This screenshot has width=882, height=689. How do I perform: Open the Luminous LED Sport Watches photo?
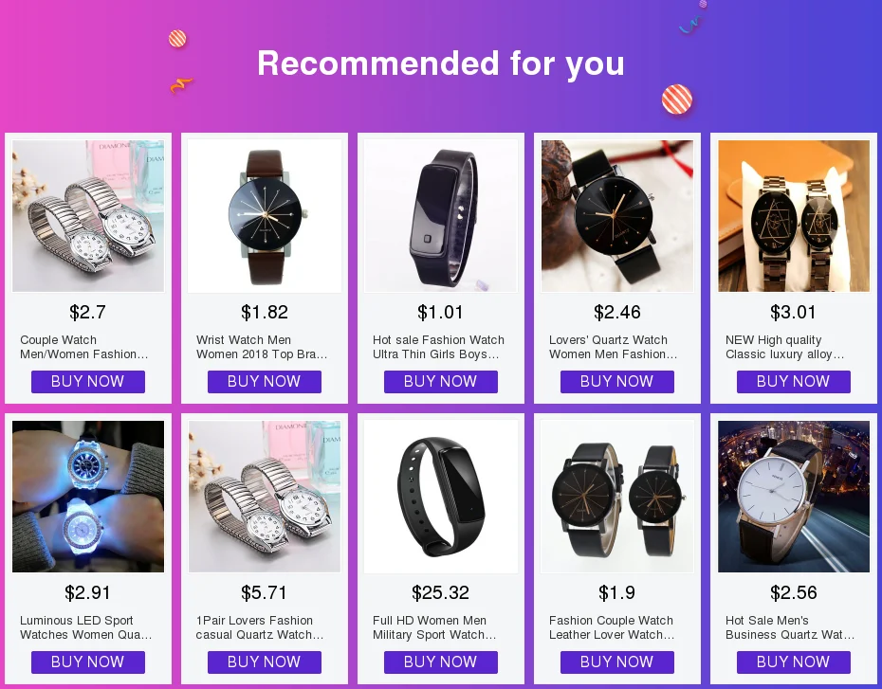pyautogui.click(x=88, y=497)
